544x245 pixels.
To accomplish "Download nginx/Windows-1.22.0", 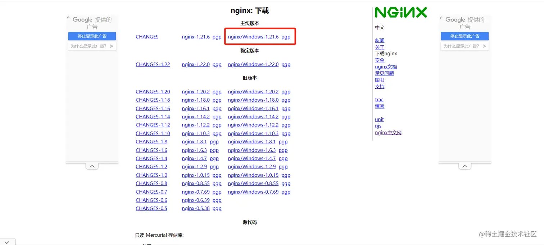I will (x=253, y=64).
